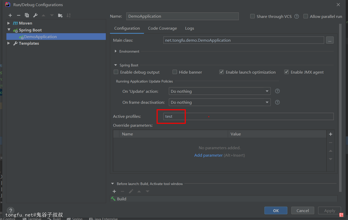Move configuration up arrow in left toolbar

(x=43, y=15)
